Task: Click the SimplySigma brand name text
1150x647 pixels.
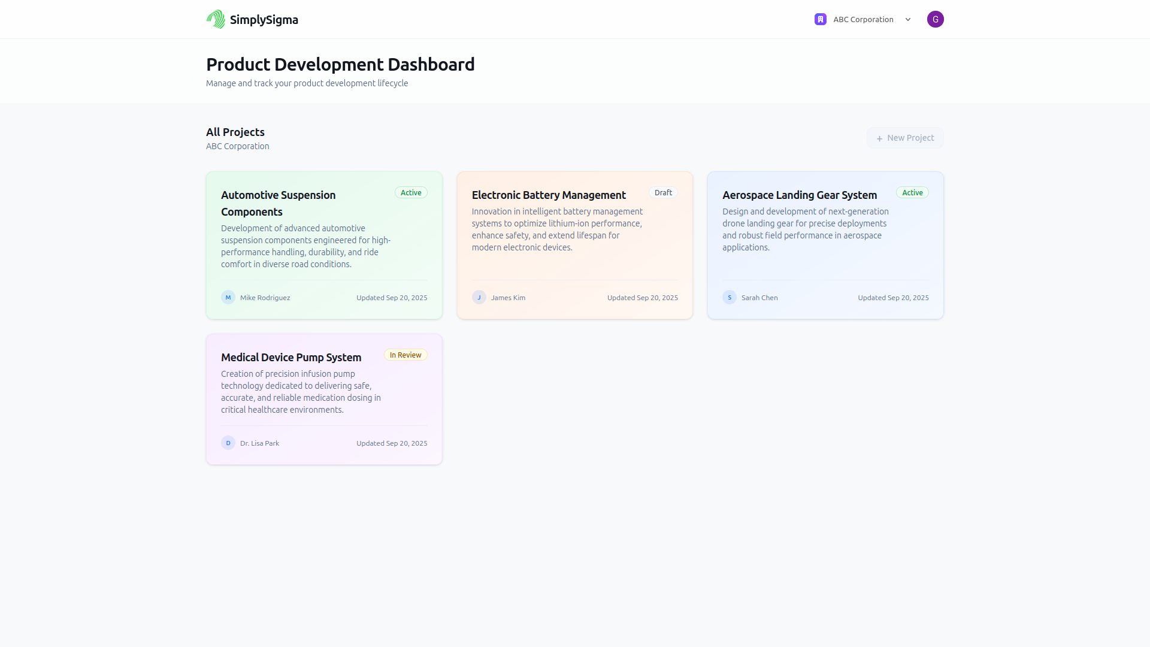Action: (264, 20)
